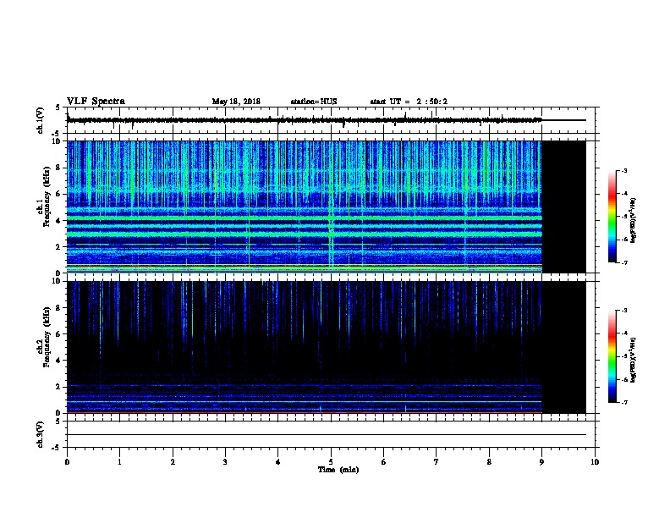Click the "6" tick on the time axis

[x=383, y=461]
